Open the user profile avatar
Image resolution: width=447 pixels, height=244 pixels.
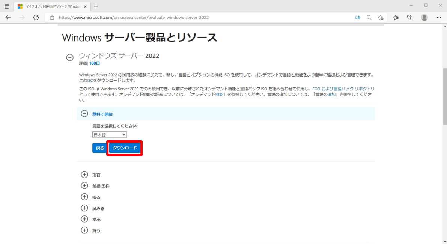(x=424, y=17)
